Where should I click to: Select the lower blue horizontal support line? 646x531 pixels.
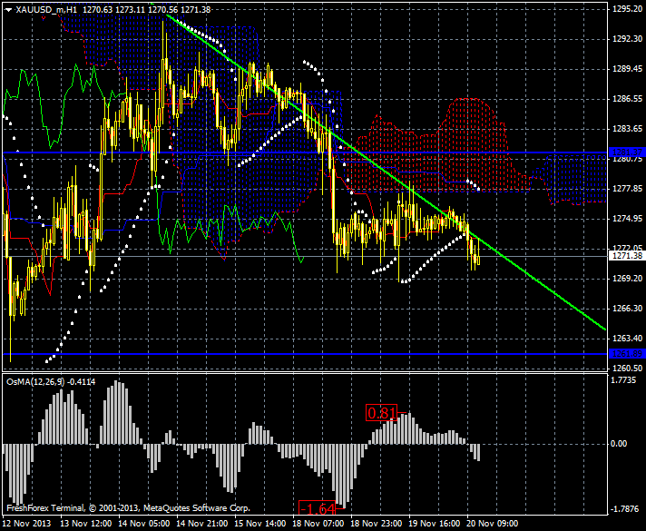(x=272, y=354)
